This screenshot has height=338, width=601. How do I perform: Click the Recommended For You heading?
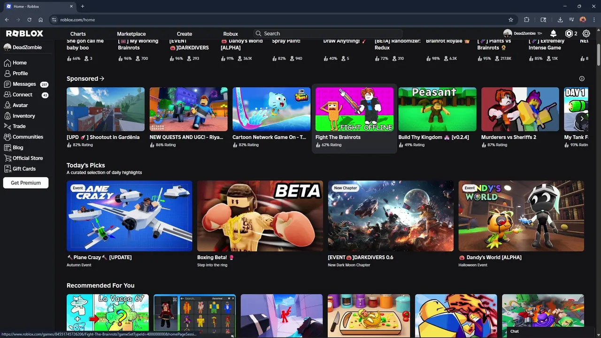100,285
